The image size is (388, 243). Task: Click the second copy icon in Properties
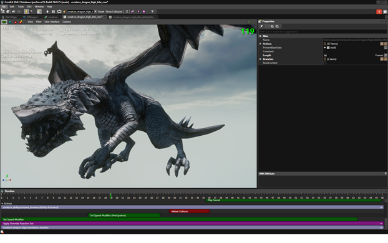[x=277, y=26]
